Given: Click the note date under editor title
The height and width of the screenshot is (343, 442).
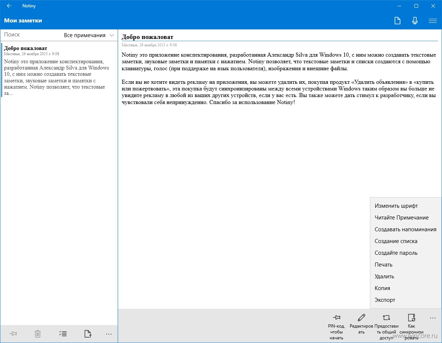Looking at the screenshot, I should [x=149, y=45].
